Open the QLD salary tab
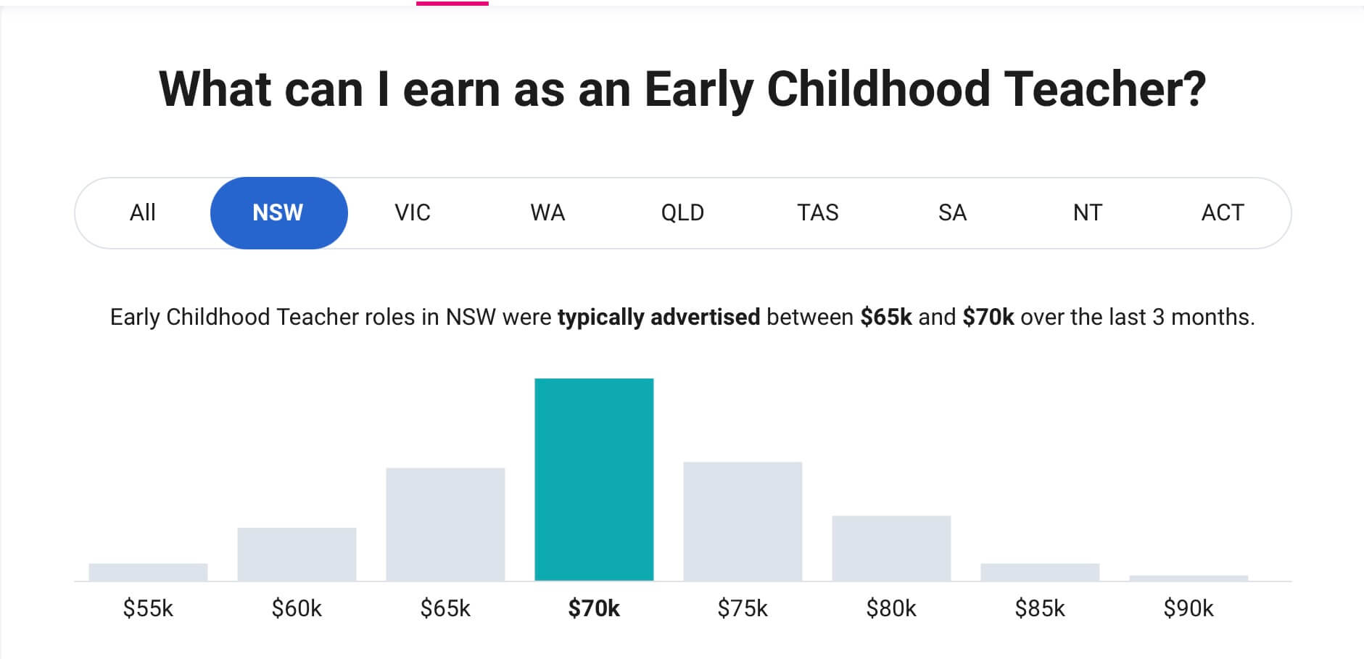Image resolution: width=1364 pixels, height=659 pixels. click(x=682, y=213)
